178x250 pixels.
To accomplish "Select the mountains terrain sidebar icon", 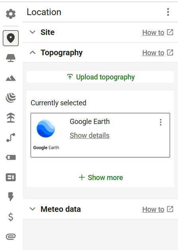I will [11, 78].
